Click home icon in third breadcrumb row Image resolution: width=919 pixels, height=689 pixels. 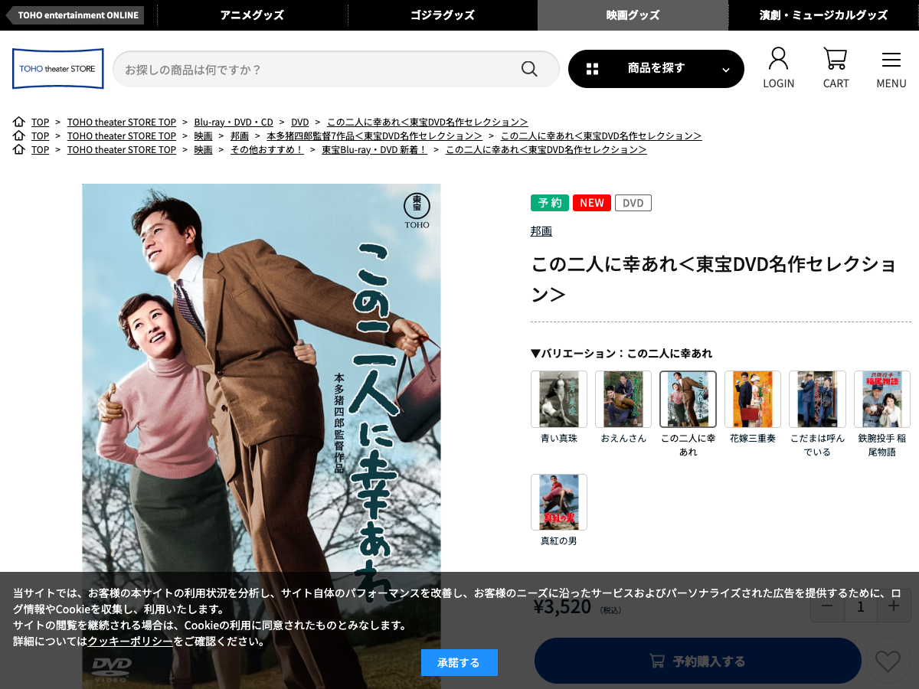[19, 149]
